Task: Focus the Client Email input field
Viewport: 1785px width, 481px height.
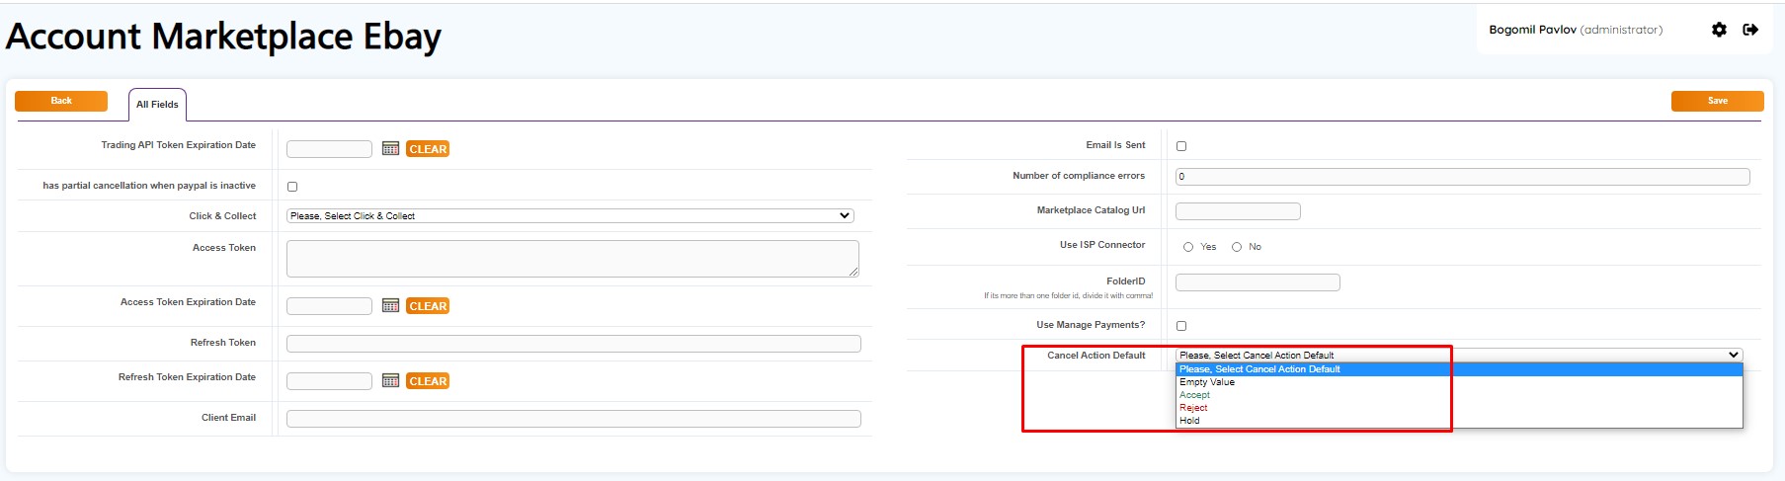Action: coord(574,419)
